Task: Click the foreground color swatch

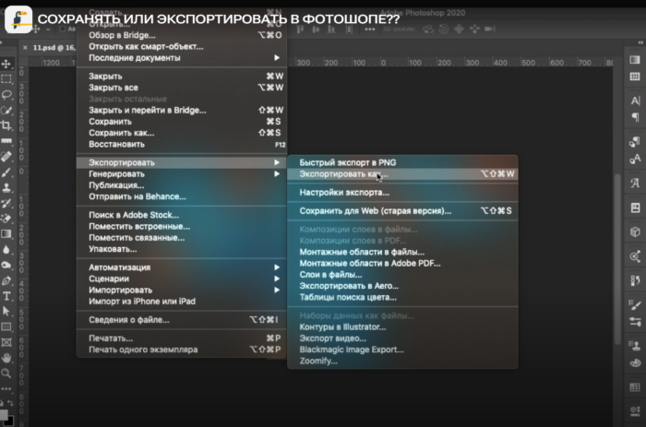Action: (x=4, y=415)
